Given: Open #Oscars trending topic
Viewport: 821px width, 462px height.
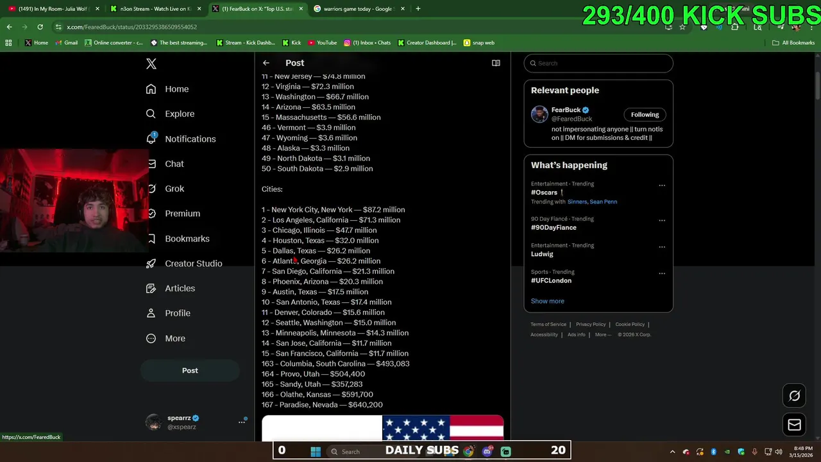Looking at the screenshot, I should pos(544,193).
